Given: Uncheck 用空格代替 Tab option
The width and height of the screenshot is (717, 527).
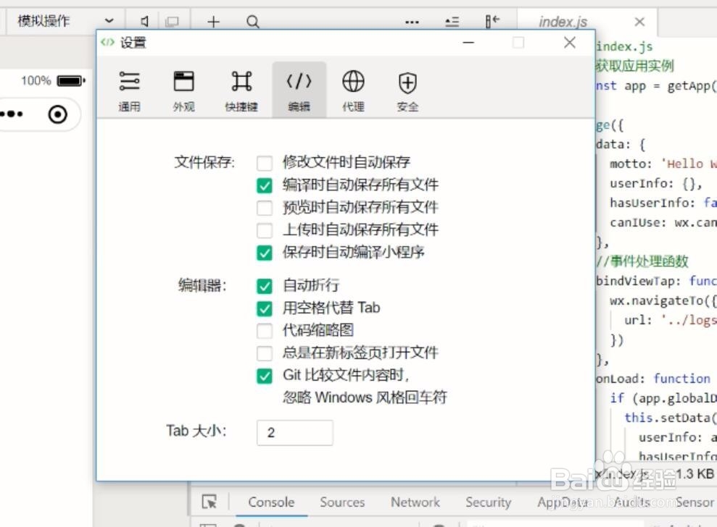Looking at the screenshot, I should tap(265, 308).
